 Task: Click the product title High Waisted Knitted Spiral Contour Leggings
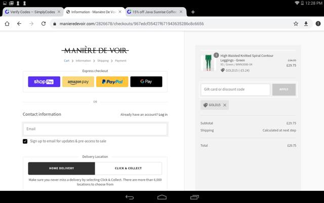[x=247, y=58]
